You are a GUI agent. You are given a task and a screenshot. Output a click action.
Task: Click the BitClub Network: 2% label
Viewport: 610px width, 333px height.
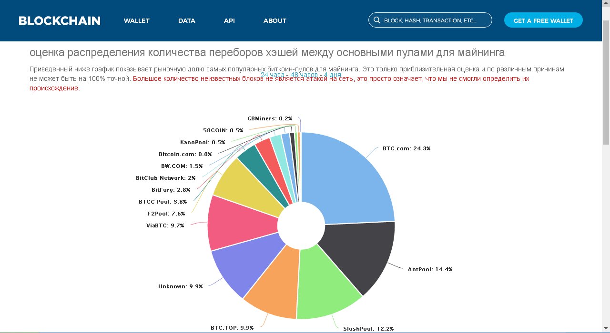point(166,178)
